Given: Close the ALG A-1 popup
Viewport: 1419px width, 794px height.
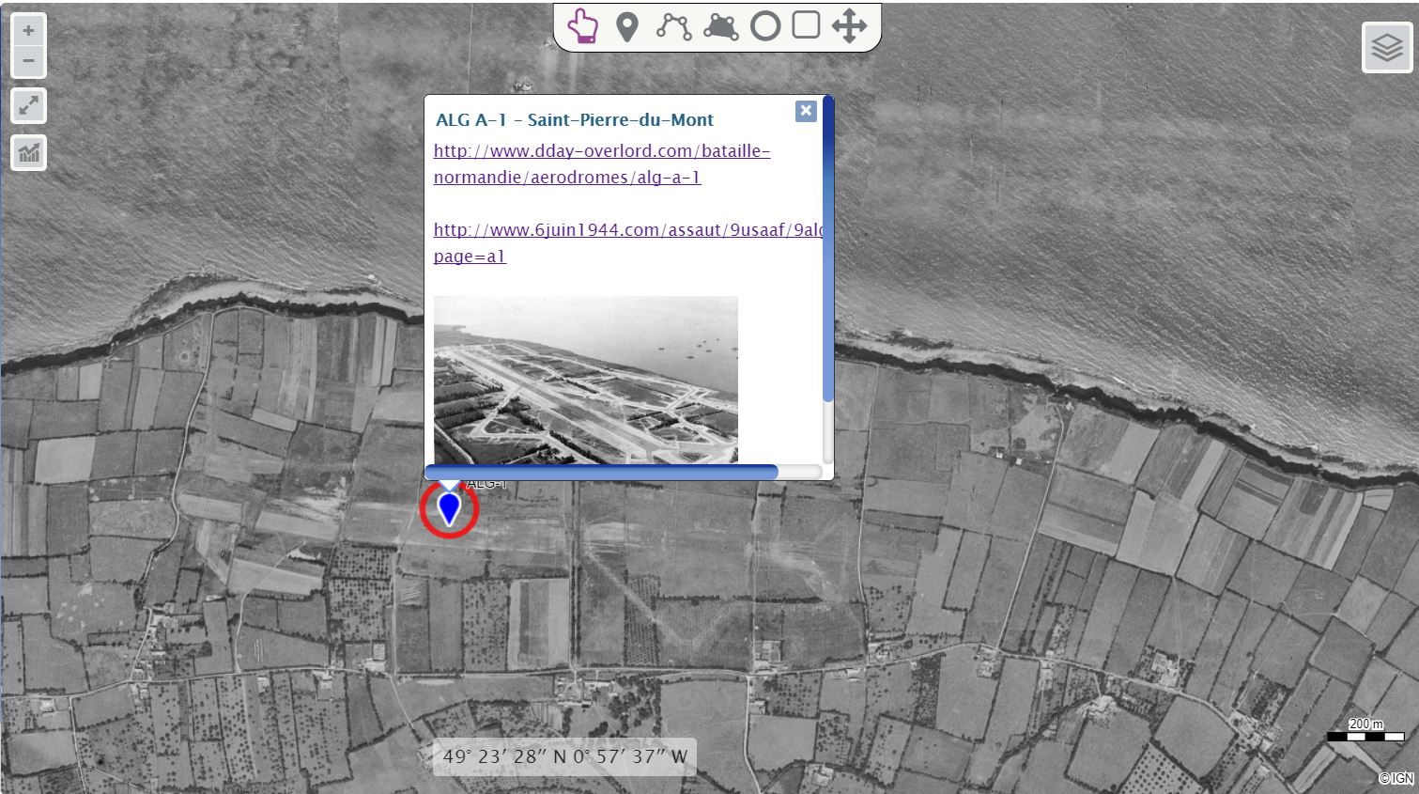Looking at the screenshot, I should 806,111.
